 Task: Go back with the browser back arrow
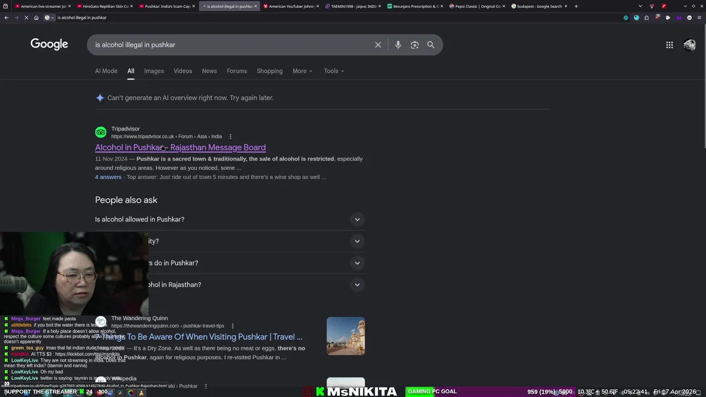click(6, 18)
